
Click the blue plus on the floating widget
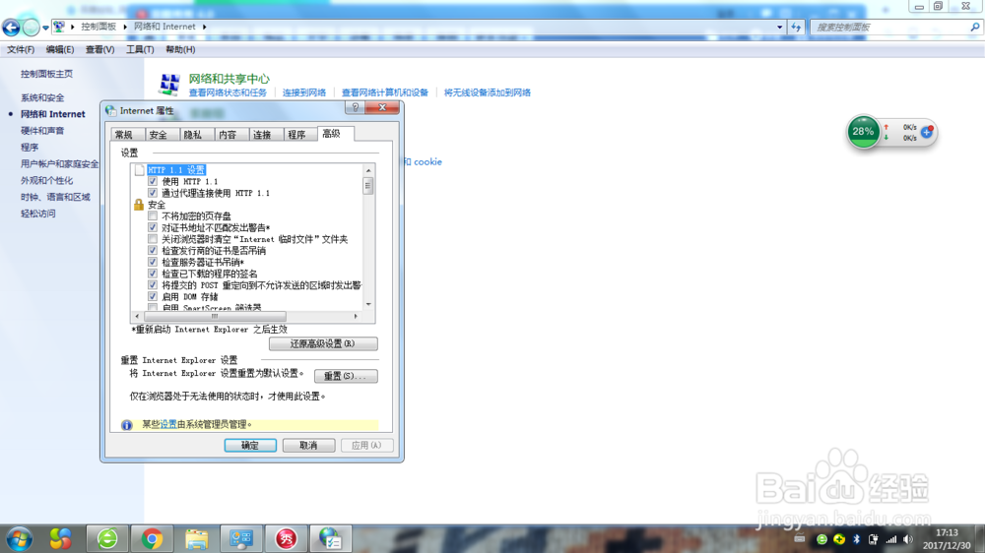[x=927, y=132]
